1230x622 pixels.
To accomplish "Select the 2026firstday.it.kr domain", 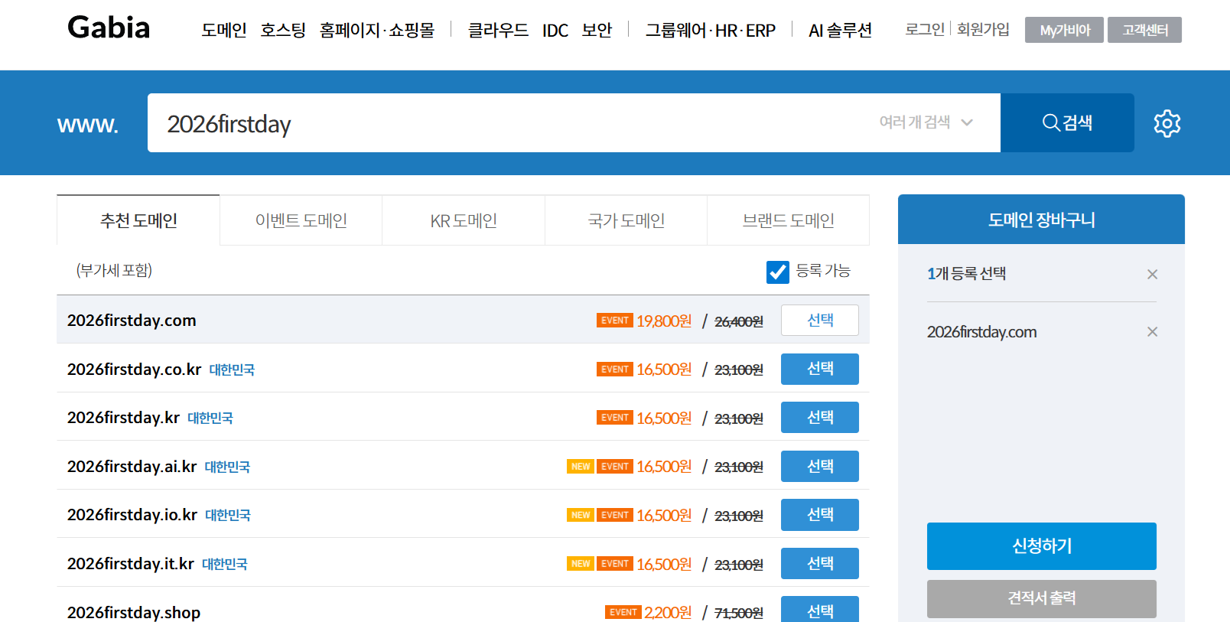I will (820, 563).
